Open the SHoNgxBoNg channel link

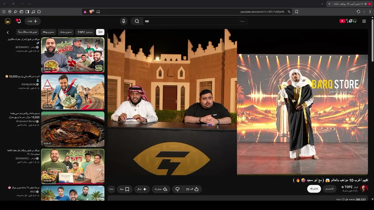pyautogui.click(x=29, y=84)
